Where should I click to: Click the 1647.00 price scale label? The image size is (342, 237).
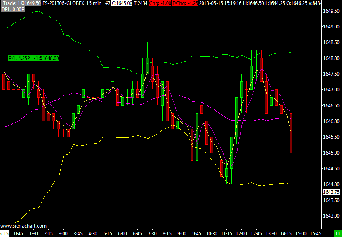pyautogui.click(x=332, y=90)
